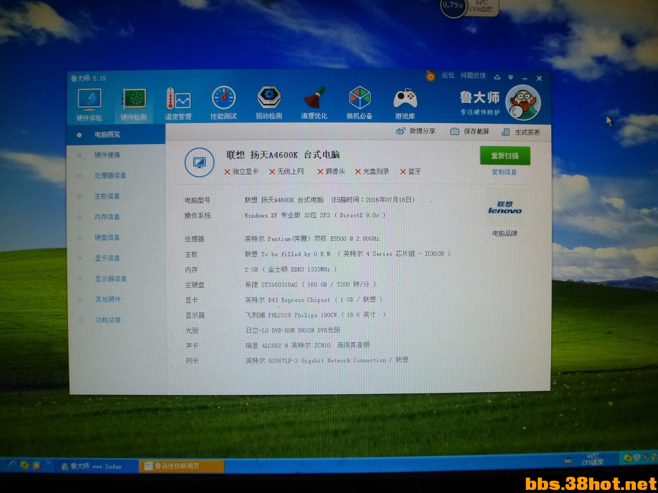The height and width of the screenshot is (493, 658).
Task: Open the 游戏库 game library
Action: 405,104
